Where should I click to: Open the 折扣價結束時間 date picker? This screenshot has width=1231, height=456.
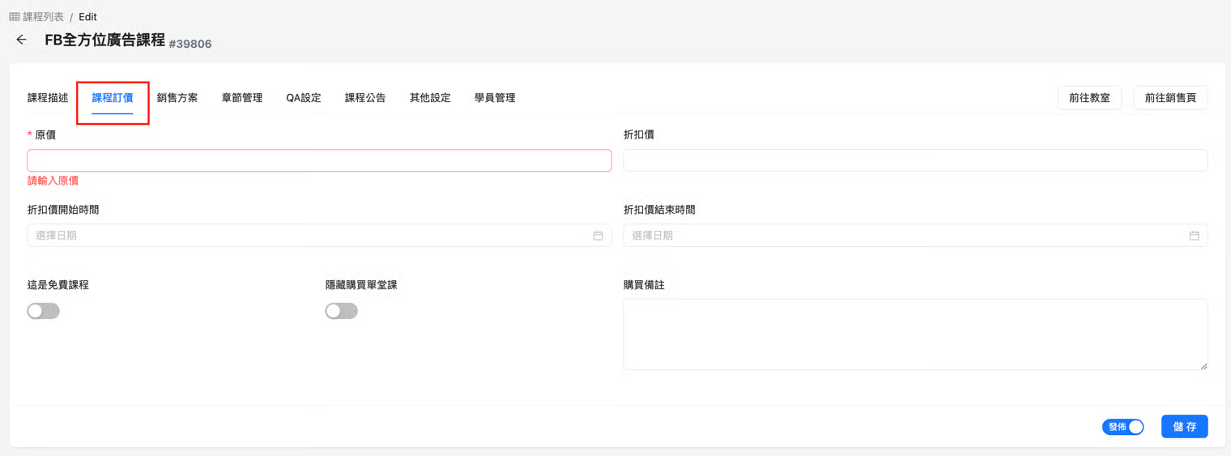click(915, 236)
